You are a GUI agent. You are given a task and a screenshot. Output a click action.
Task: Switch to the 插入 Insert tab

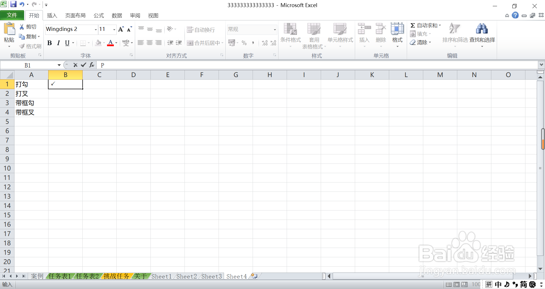[52, 16]
